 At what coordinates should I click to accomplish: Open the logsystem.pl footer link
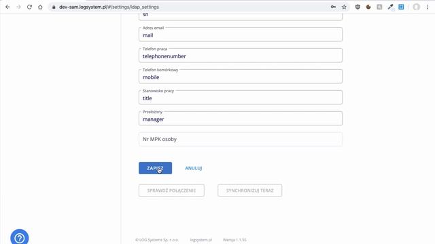point(201,240)
